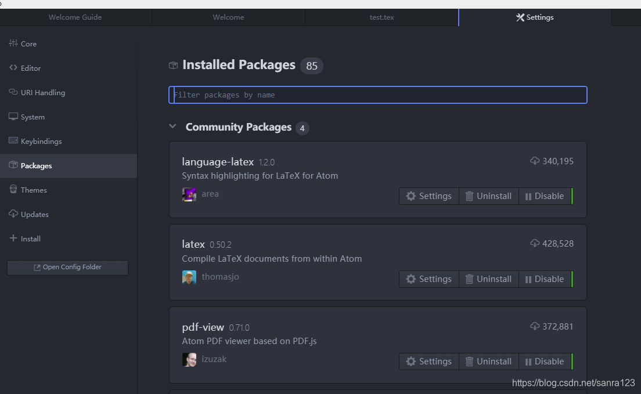Image resolution: width=641 pixels, height=394 pixels.
Task: Switch to the Welcome tab
Action: [228, 17]
